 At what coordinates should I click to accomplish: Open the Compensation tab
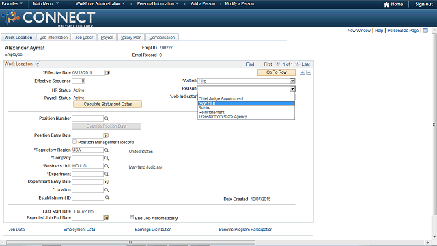pyautogui.click(x=162, y=38)
